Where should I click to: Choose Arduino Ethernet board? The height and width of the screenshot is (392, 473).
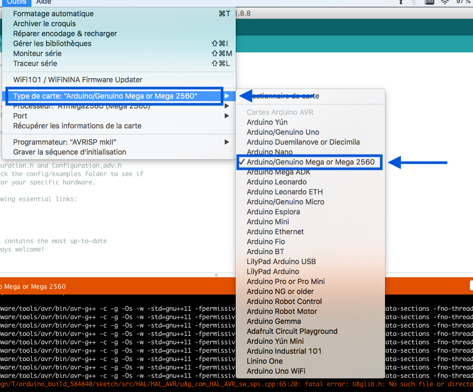coord(311,232)
